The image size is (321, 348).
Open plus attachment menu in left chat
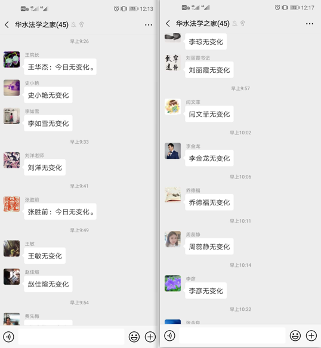pos(150,337)
